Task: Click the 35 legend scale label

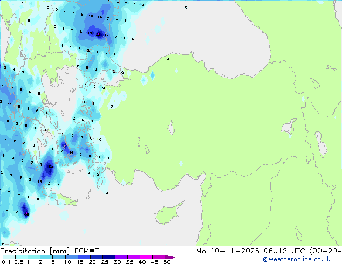Action: (x=129, y=262)
